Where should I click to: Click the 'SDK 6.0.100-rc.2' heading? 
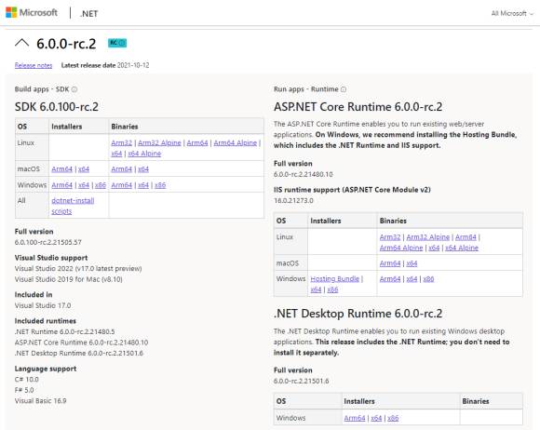coord(57,107)
